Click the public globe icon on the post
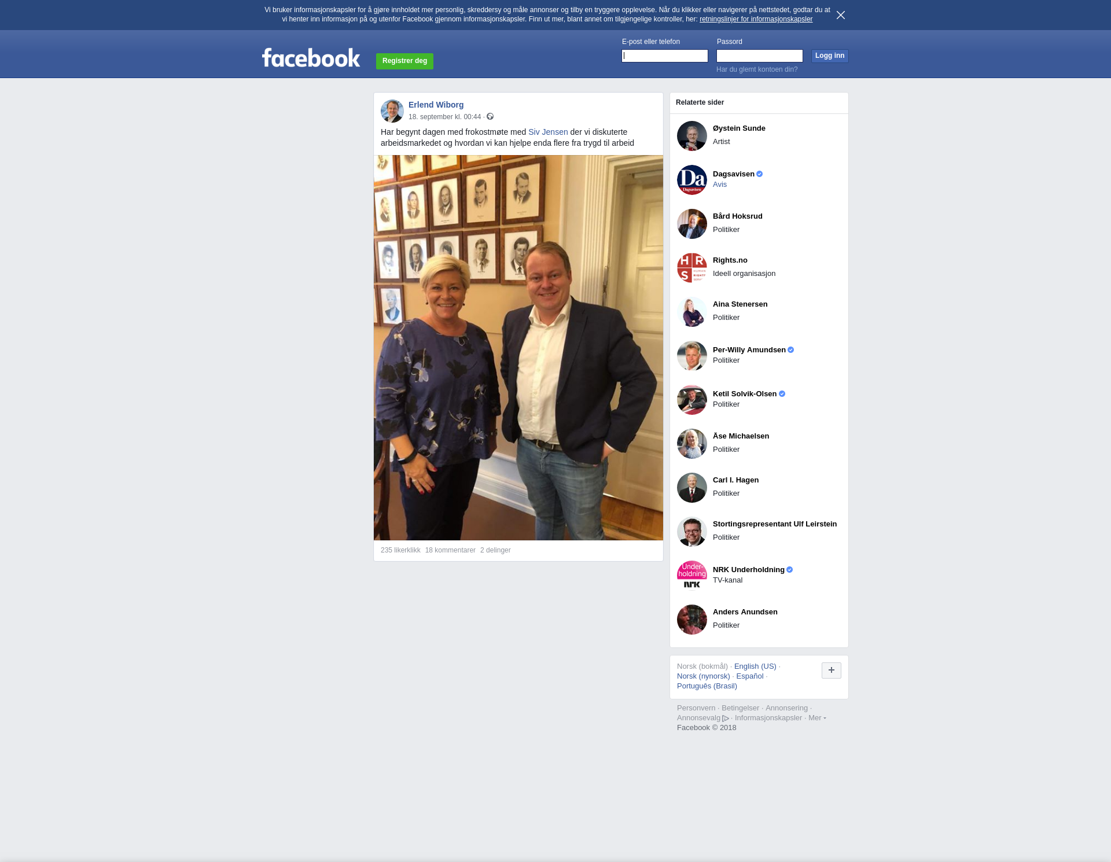Image resolution: width=1111 pixels, height=862 pixels. coord(490,116)
